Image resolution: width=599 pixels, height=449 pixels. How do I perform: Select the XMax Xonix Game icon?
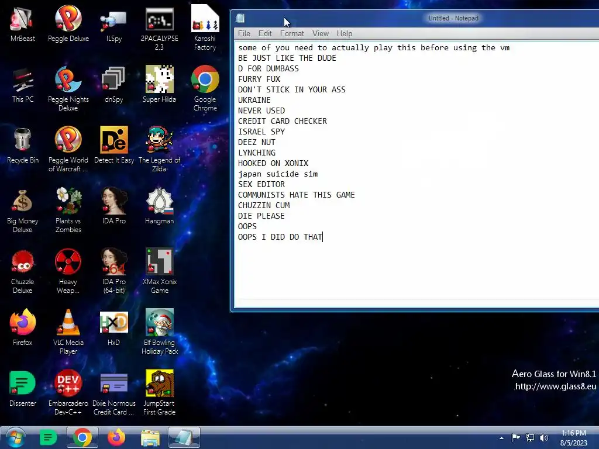tap(159, 271)
